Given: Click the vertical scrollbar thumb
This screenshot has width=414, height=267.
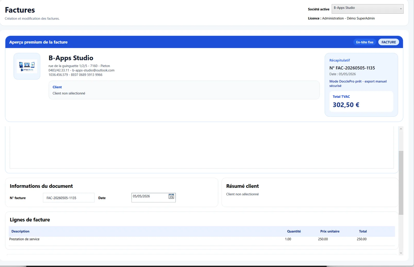Looking at the screenshot, I should pyautogui.click(x=401, y=183).
